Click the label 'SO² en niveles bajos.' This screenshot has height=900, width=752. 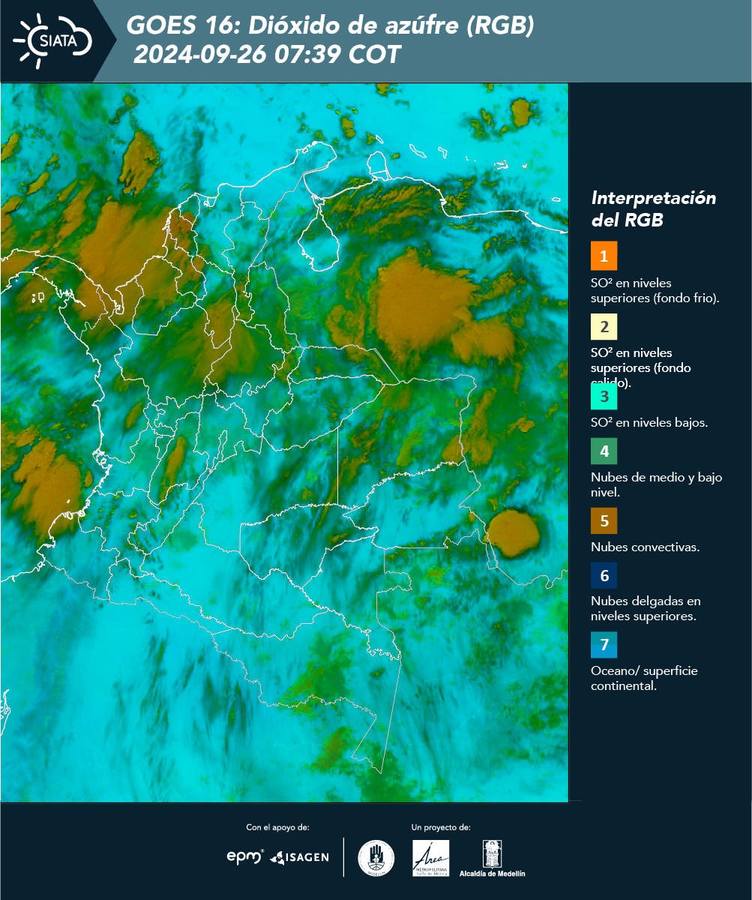coord(649,422)
